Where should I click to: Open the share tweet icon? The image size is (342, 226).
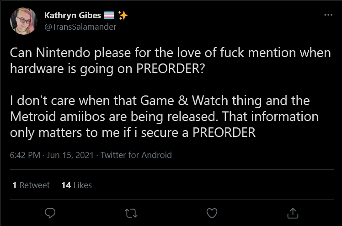coord(293,213)
